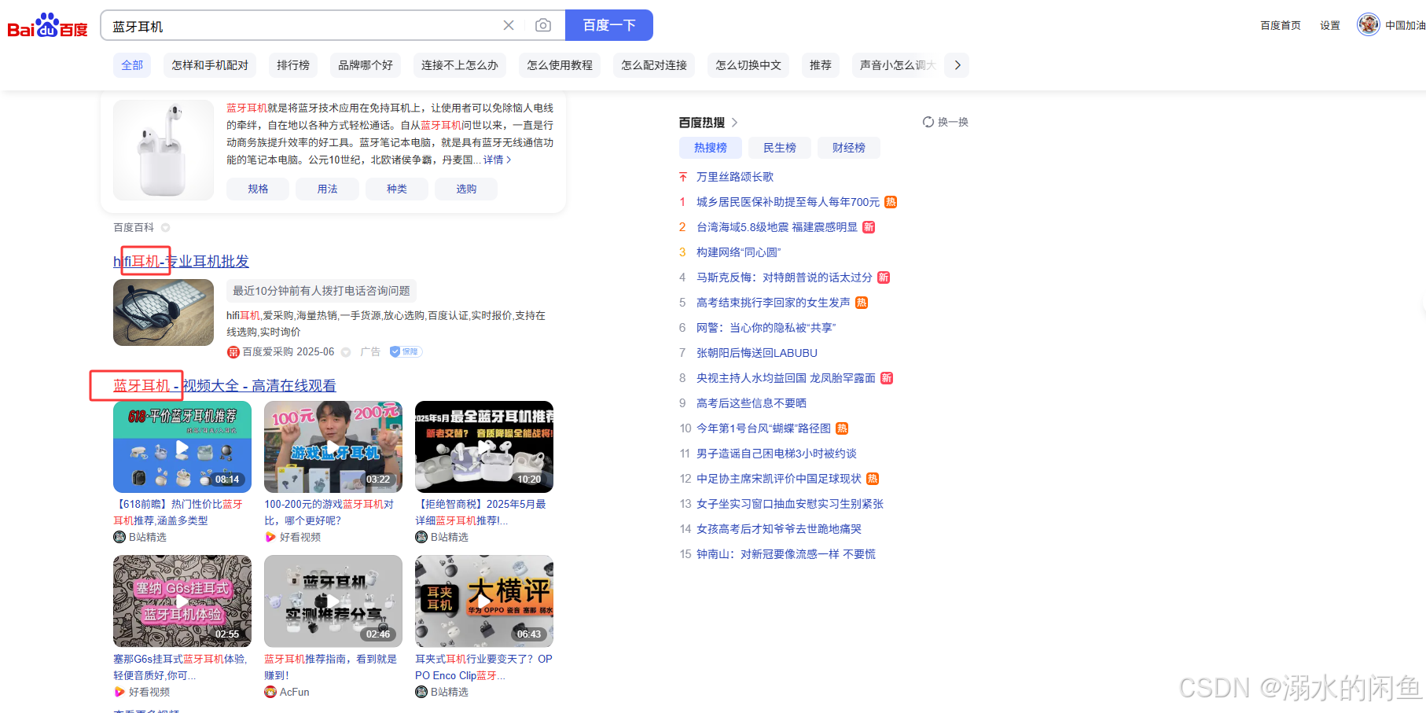Switch to the 民生榜 tab

pyautogui.click(x=780, y=148)
